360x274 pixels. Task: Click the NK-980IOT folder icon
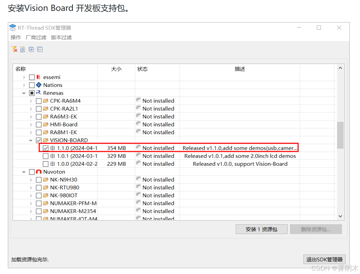46,195
